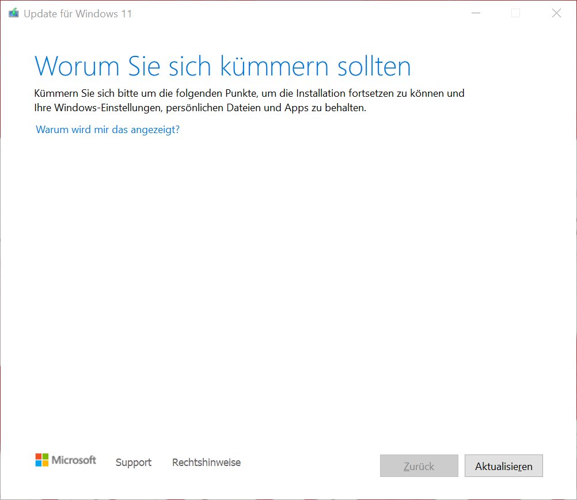Click the Windows 11 setup icon in title bar
This screenshot has width=577, height=500.
14,13
